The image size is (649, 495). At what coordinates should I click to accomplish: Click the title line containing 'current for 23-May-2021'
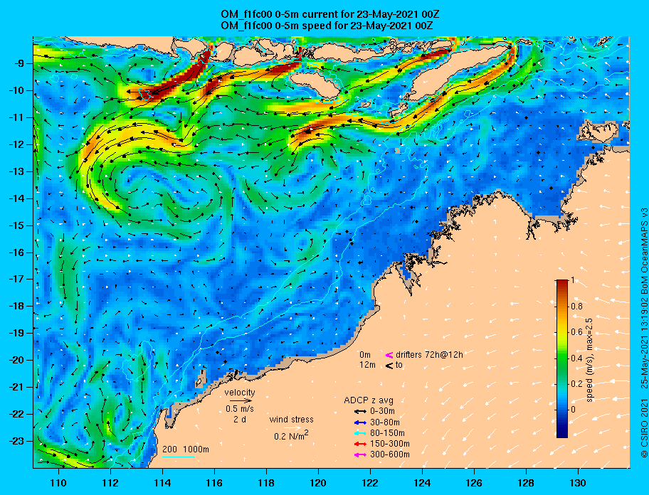click(x=330, y=14)
